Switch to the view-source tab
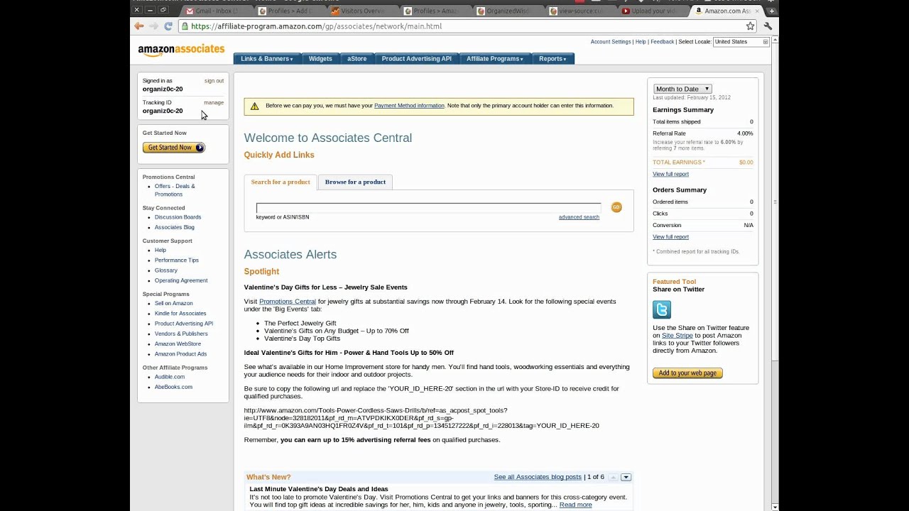 click(580, 11)
